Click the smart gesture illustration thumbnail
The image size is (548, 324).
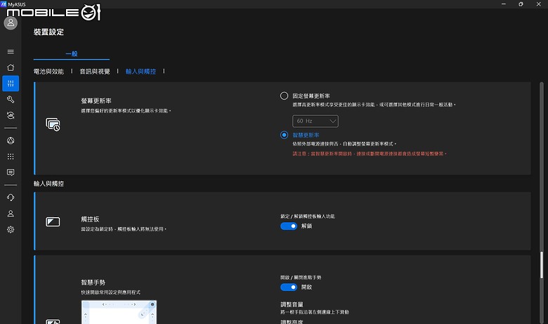tap(119, 312)
